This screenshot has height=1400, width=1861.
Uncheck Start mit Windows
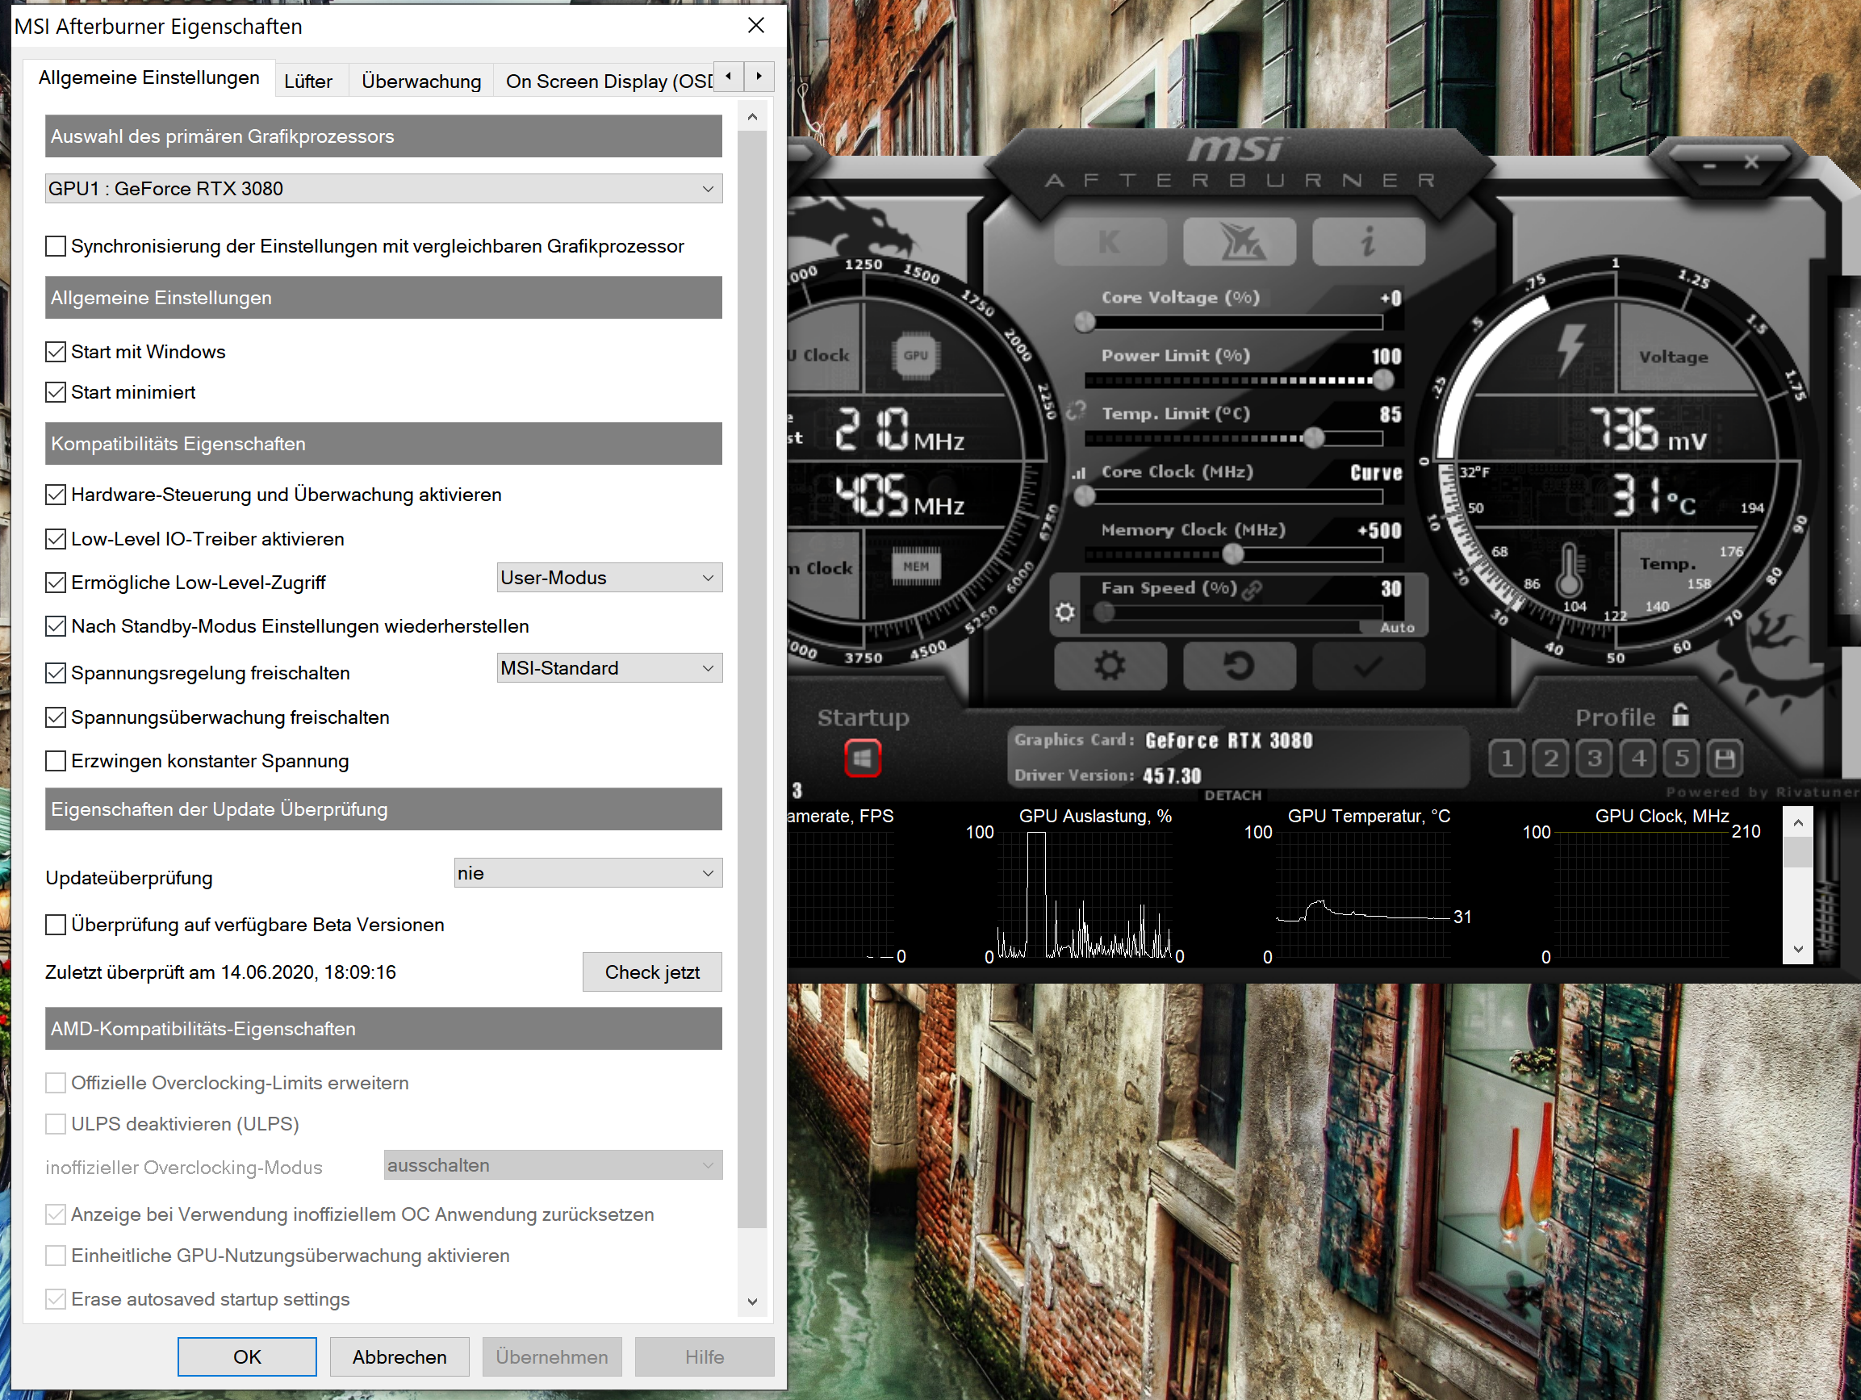tap(56, 352)
